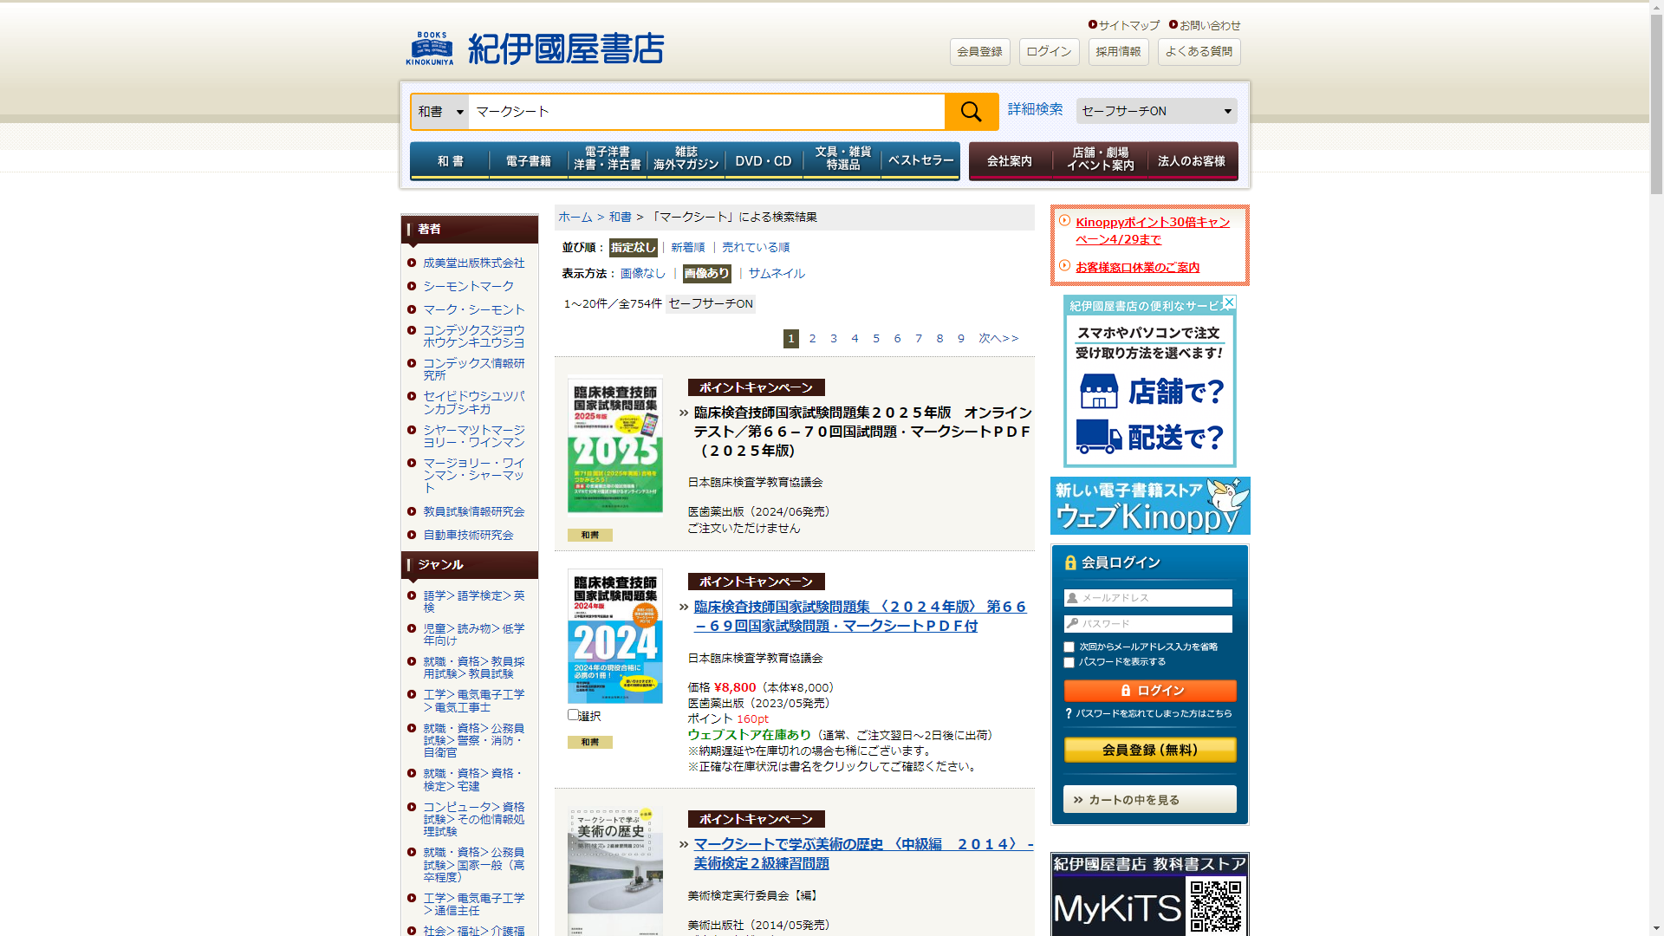Click the 2025 book cover thumbnail
Screen dimensions: 1664x936
[x=614, y=445]
